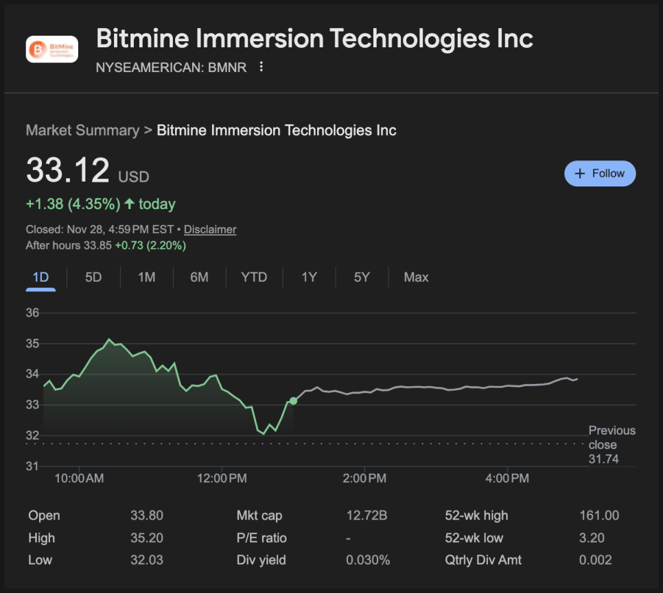Open the Disclaimer link

point(210,230)
